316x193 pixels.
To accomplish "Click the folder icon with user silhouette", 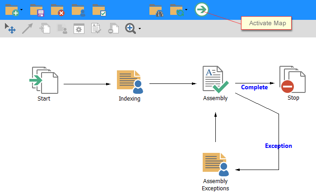I will [78, 10].
